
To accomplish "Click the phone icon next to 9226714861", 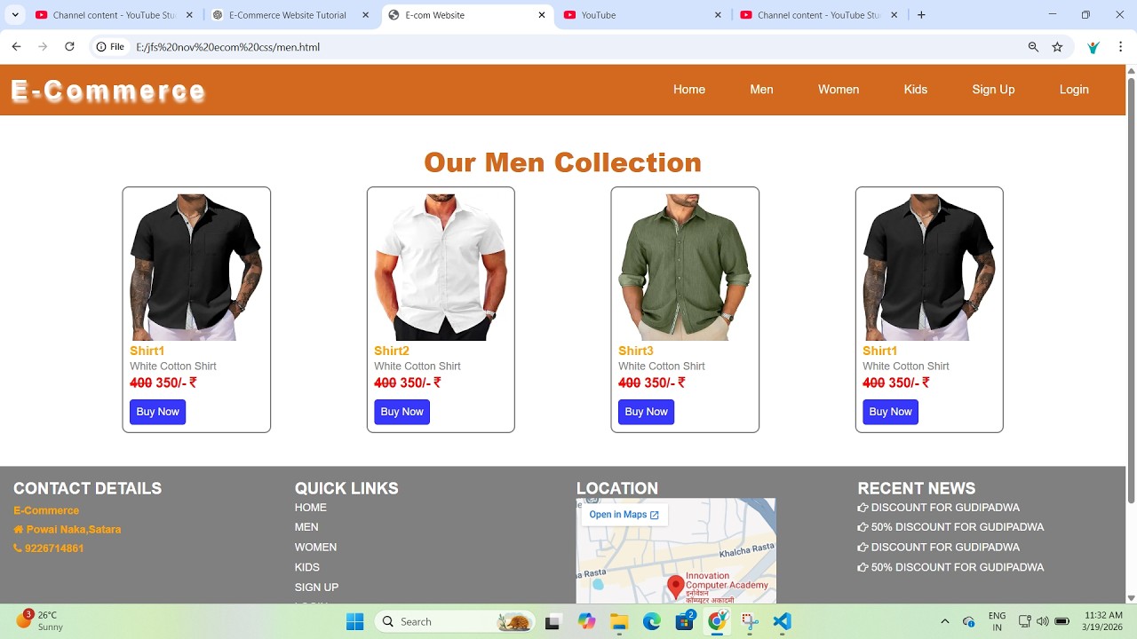I will click(18, 548).
